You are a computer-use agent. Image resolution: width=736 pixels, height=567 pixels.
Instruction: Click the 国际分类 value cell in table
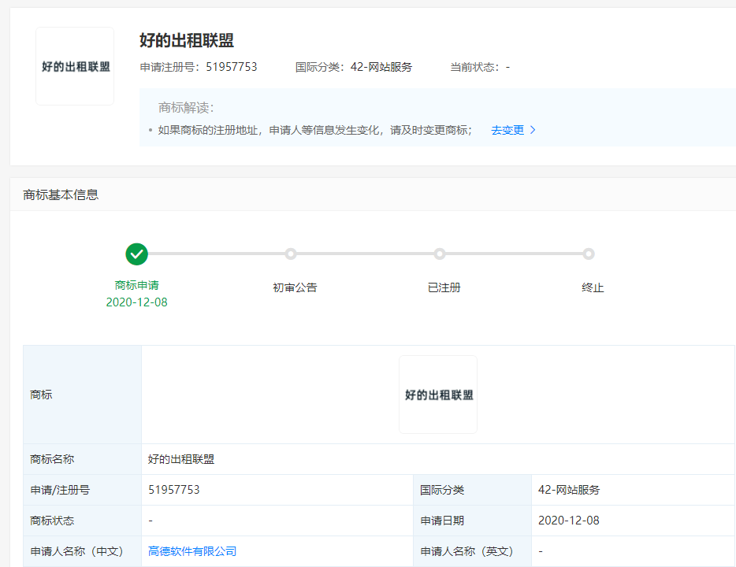tap(569, 490)
